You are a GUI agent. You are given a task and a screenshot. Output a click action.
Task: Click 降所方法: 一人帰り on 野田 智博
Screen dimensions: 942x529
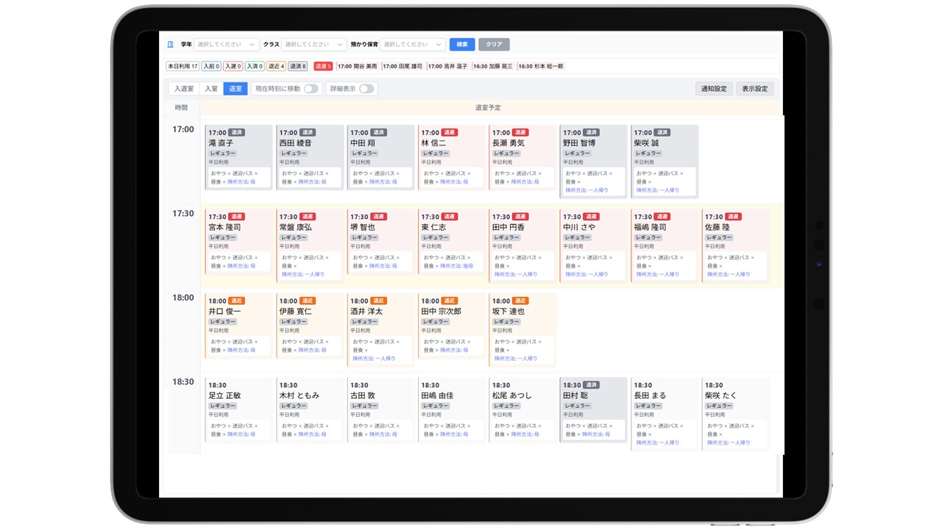pos(586,190)
